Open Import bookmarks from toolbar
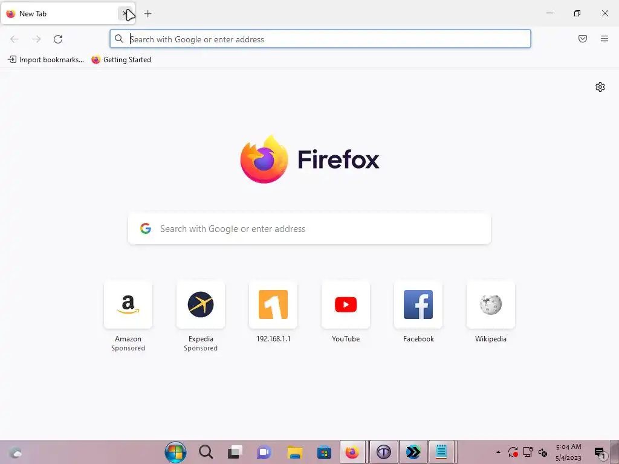Viewport: 619px width, 464px height. (46, 60)
